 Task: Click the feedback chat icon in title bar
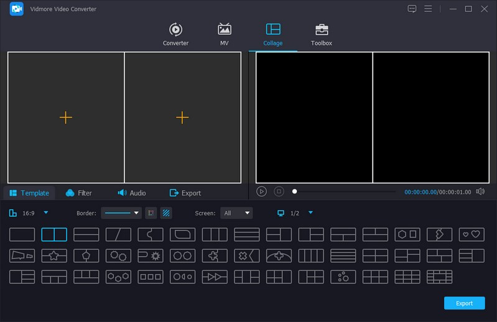(x=412, y=9)
